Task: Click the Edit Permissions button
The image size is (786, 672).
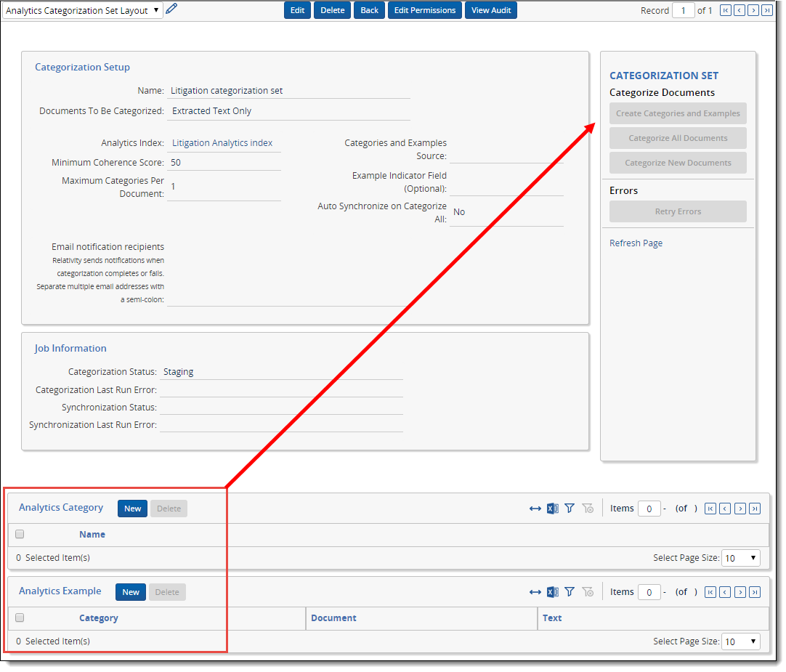Action: point(425,10)
